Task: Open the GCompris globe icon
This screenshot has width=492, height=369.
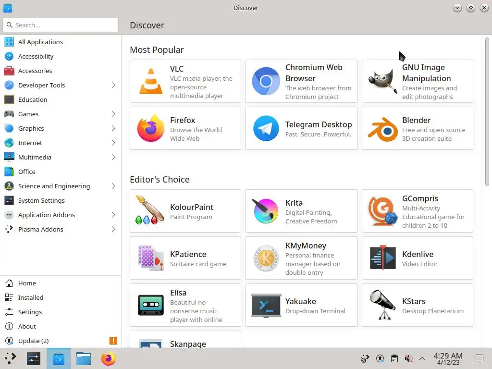Action: (x=382, y=211)
